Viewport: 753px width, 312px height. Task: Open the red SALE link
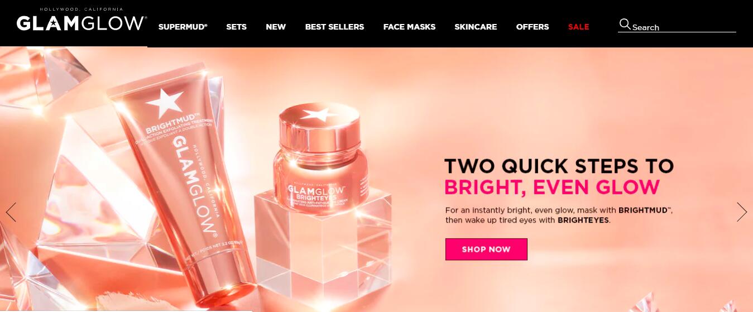pos(578,27)
